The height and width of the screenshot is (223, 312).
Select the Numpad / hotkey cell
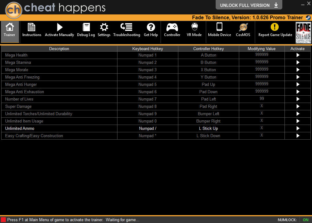[x=148, y=129]
